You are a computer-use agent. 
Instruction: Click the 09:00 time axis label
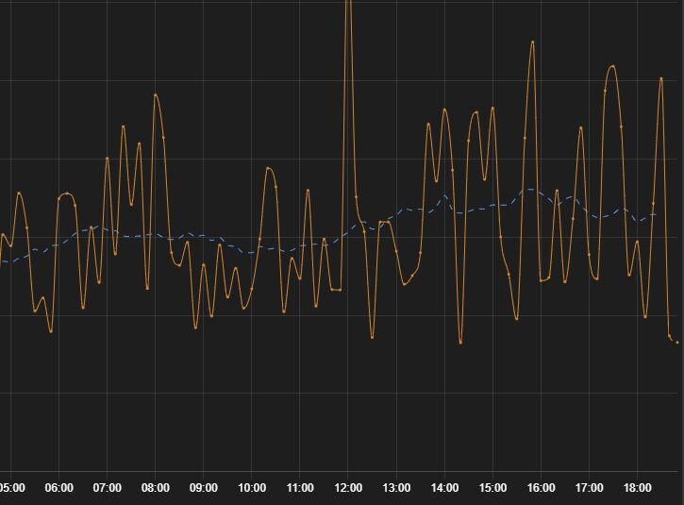[203, 488]
